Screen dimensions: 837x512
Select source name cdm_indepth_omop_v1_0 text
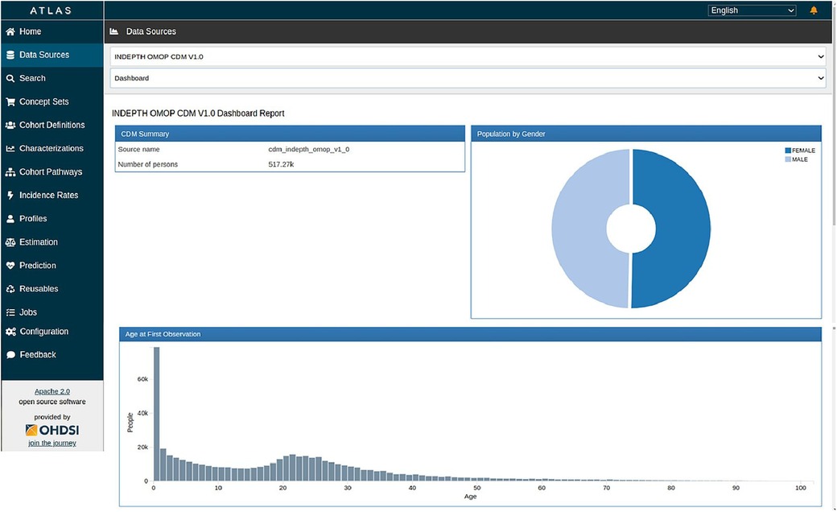pos(308,150)
